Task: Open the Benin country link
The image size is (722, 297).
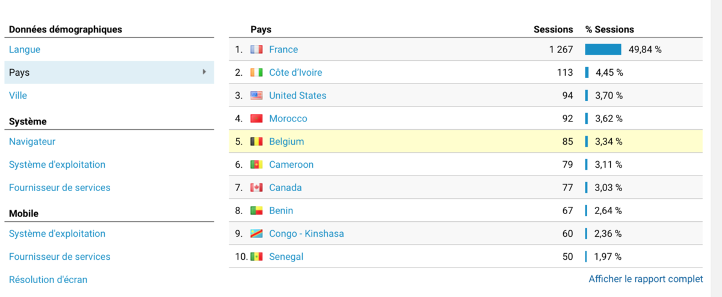Action: click(x=281, y=210)
